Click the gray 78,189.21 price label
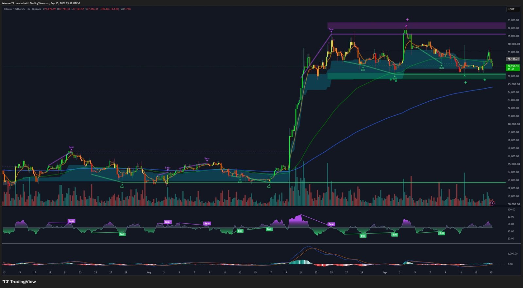The height and width of the screenshot is (288, 523). click(x=513, y=59)
